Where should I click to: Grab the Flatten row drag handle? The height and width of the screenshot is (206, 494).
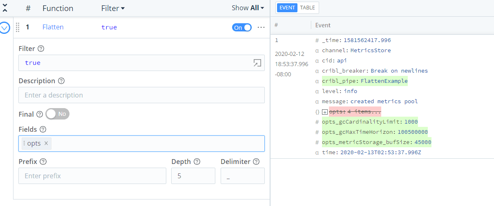pos(18,27)
